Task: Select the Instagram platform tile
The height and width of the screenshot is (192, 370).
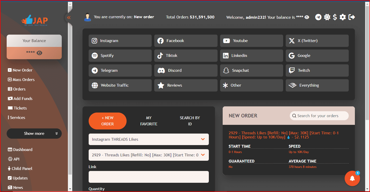Action: [120, 41]
